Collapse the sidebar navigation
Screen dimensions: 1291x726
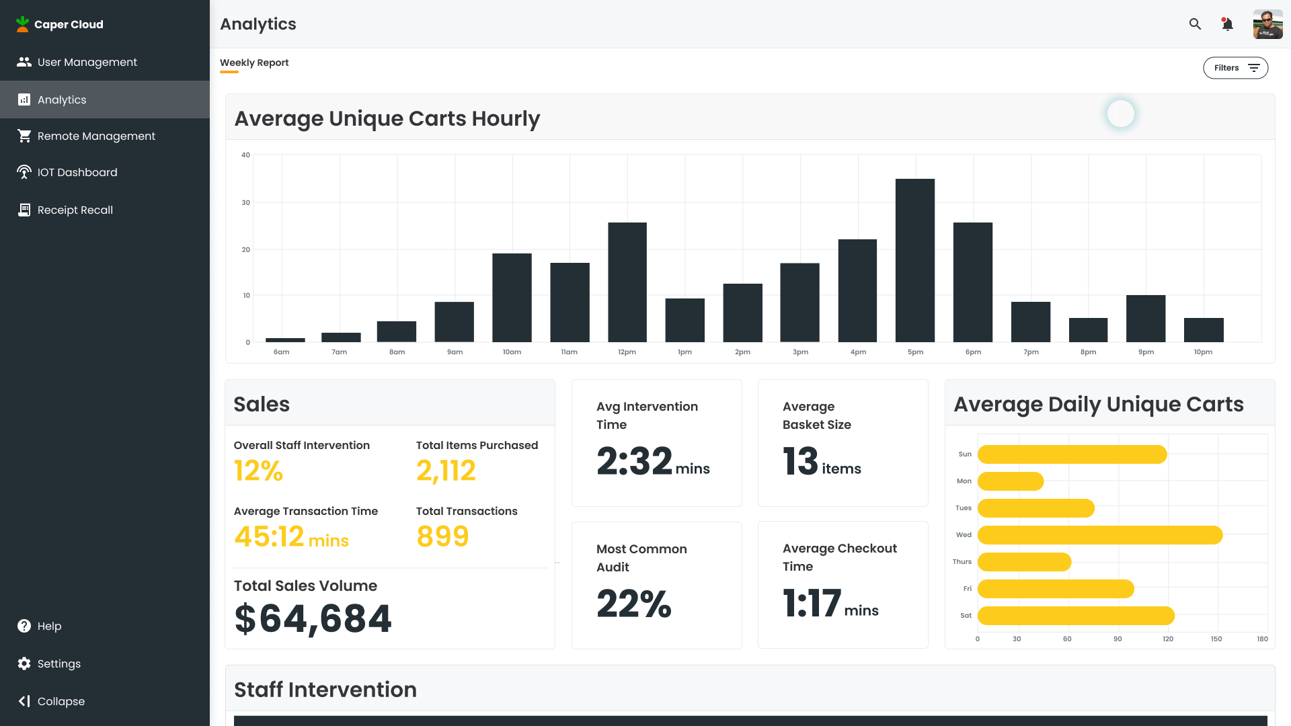51,701
